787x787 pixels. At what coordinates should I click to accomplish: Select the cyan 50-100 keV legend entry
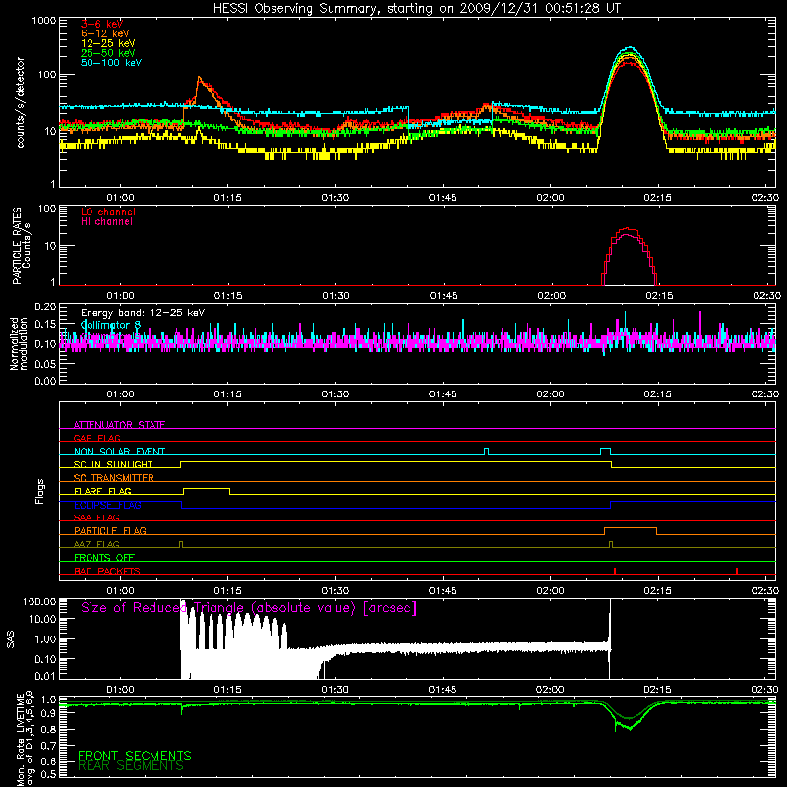(111, 63)
